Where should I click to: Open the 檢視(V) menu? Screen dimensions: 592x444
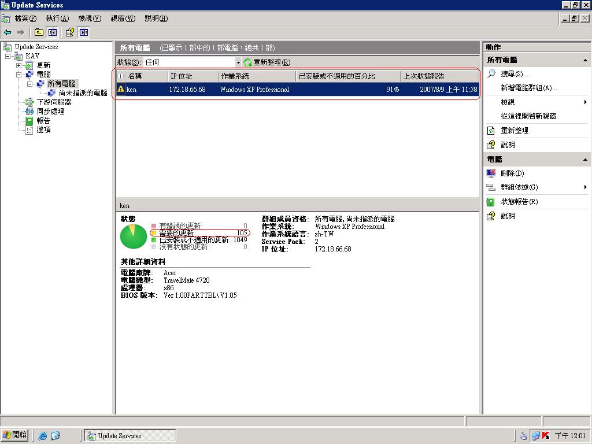click(x=90, y=18)
